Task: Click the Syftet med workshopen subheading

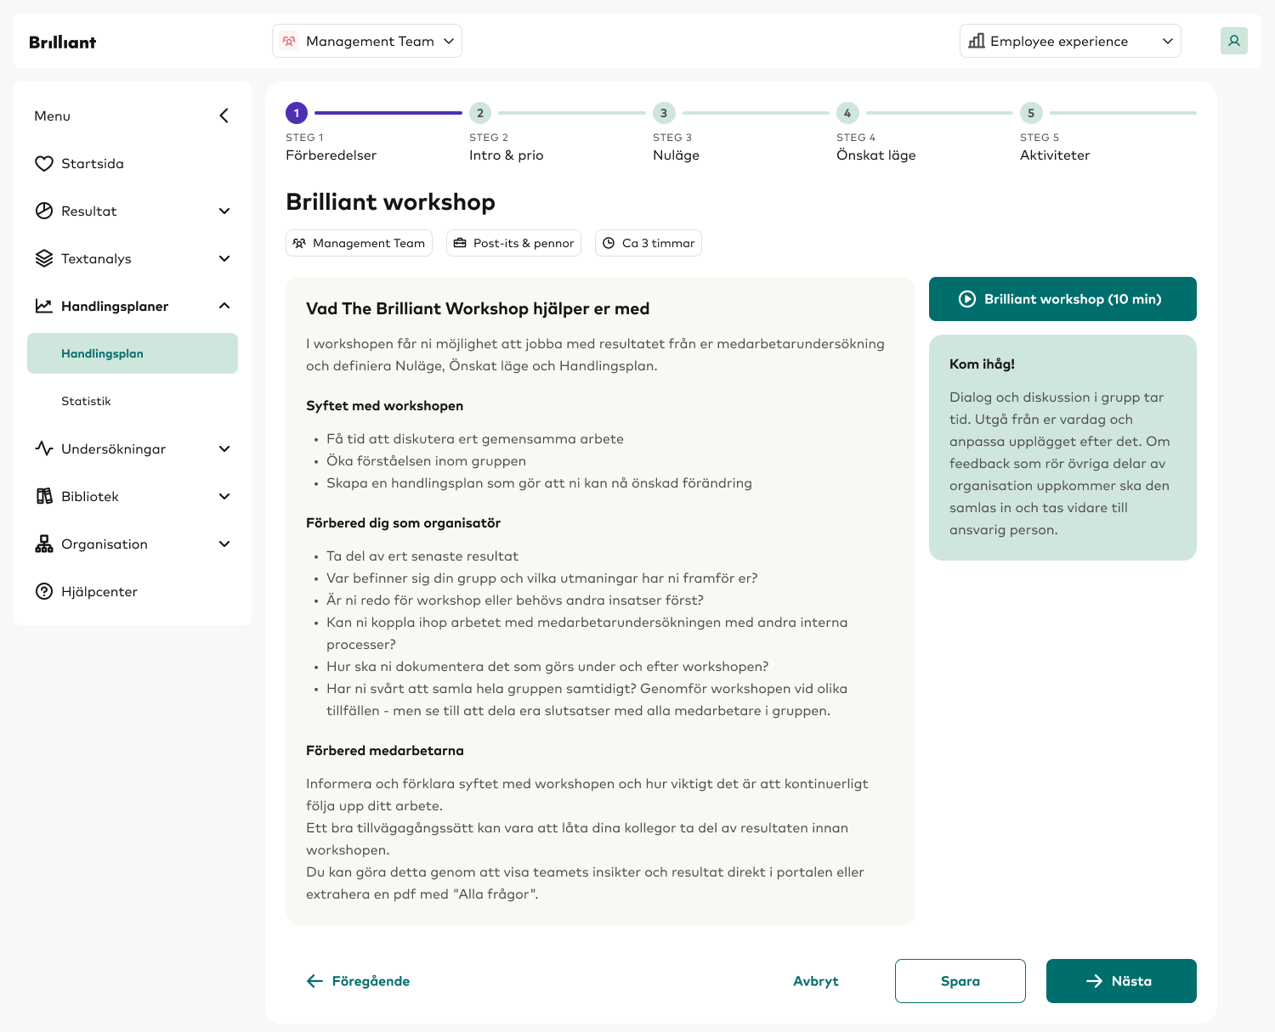Action: click(x=384, y=406)
